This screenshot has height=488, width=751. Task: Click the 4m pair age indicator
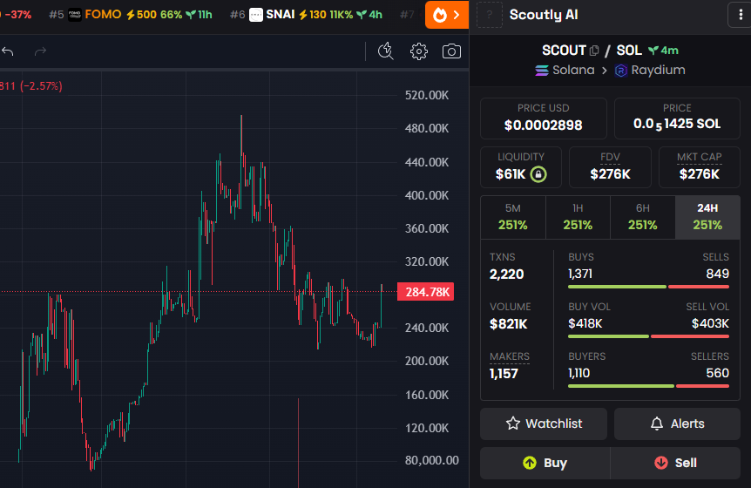click(663, 51)
